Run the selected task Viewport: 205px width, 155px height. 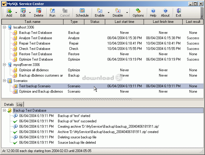click(52, 11)
